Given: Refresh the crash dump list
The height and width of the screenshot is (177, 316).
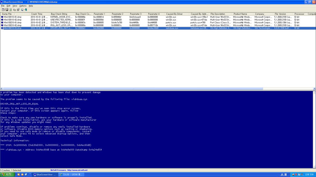Looking at the screenshot, I should pos(11,10).
